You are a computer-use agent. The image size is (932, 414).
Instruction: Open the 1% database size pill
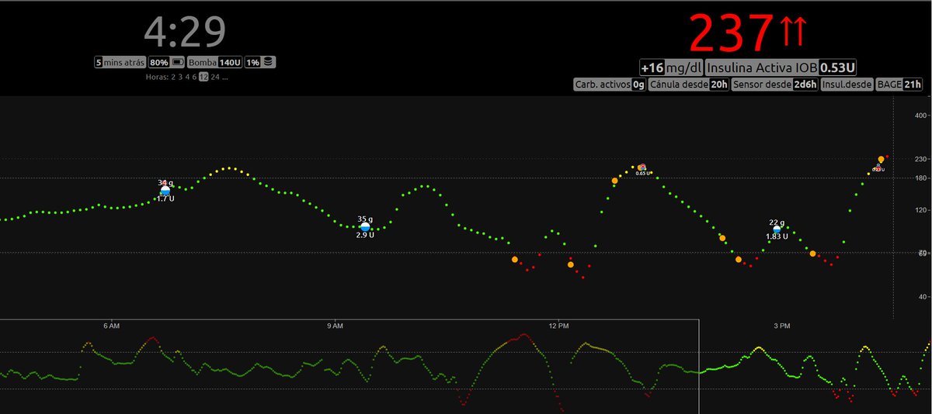260,62
